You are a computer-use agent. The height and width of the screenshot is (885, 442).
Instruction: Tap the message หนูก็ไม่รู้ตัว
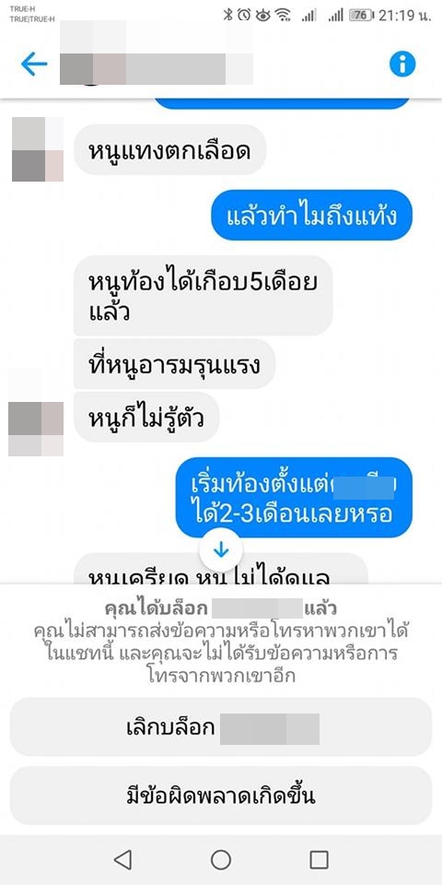146,417
